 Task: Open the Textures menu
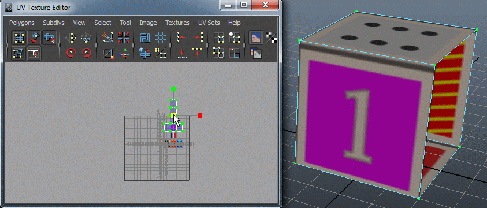(x=177, y=23)
